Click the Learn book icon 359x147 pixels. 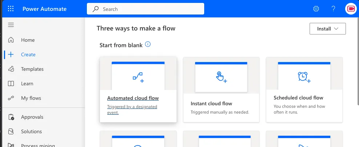(x=11, y=84)
